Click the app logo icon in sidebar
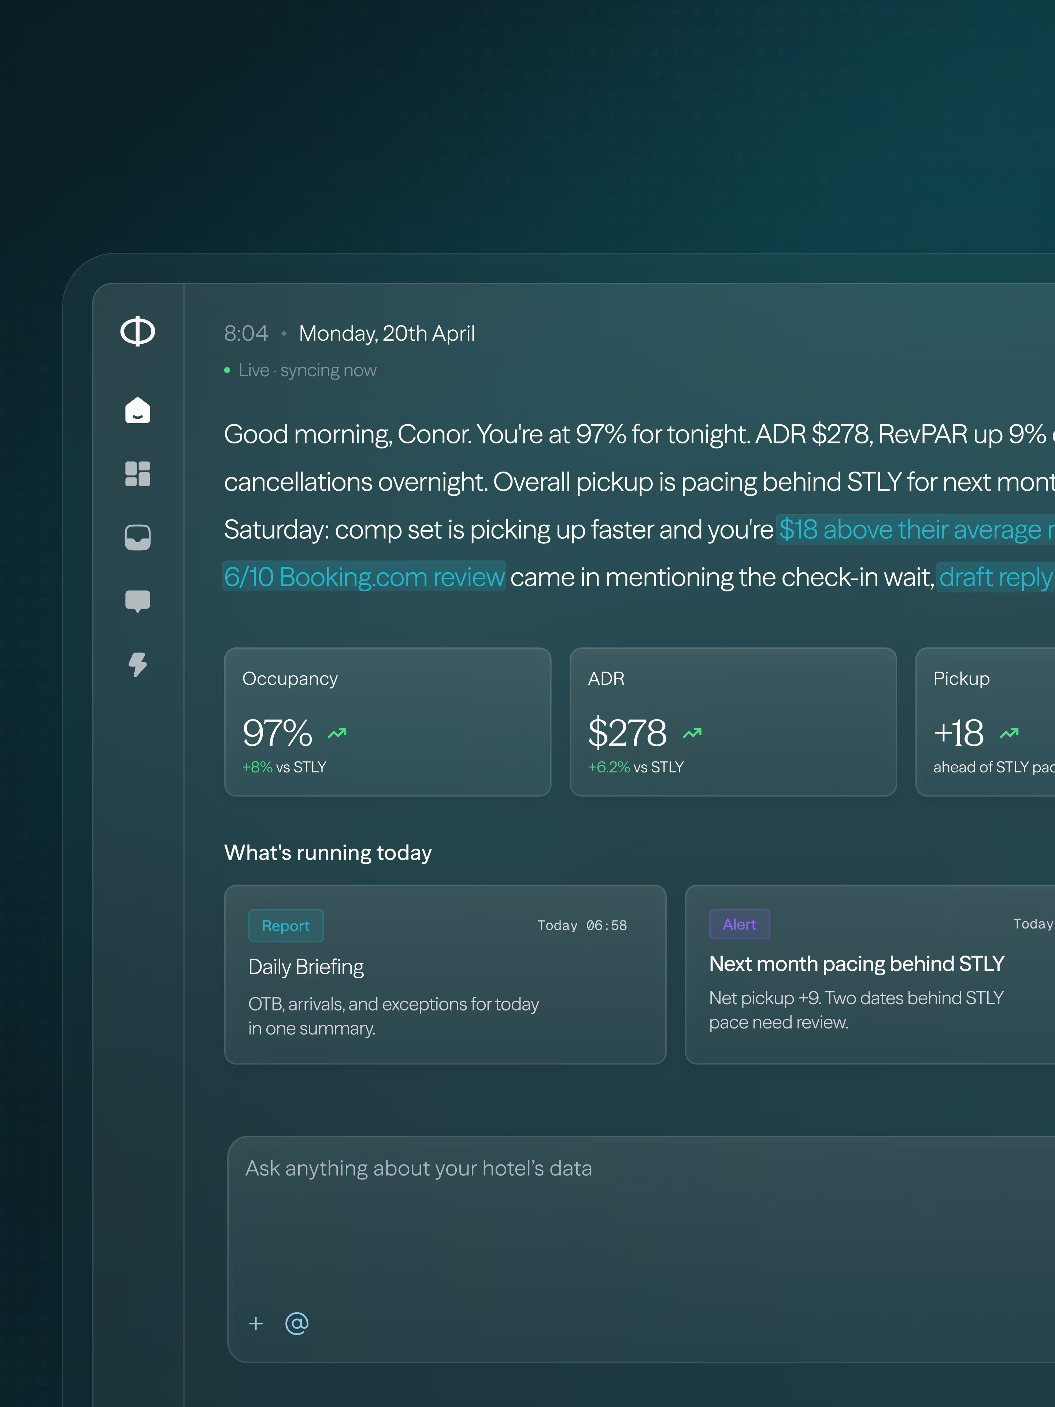 tap(137, 331)
